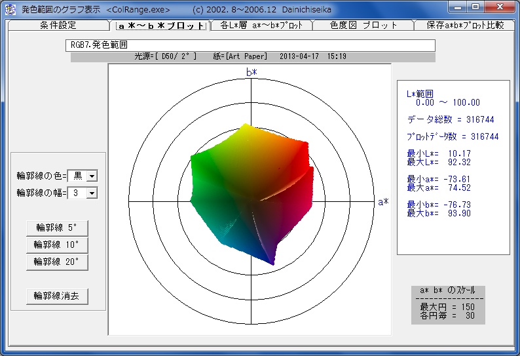The image size is (520, 356).
Task: Click the 紙=[Art Paper] text
Action: [x=240, y=56]
